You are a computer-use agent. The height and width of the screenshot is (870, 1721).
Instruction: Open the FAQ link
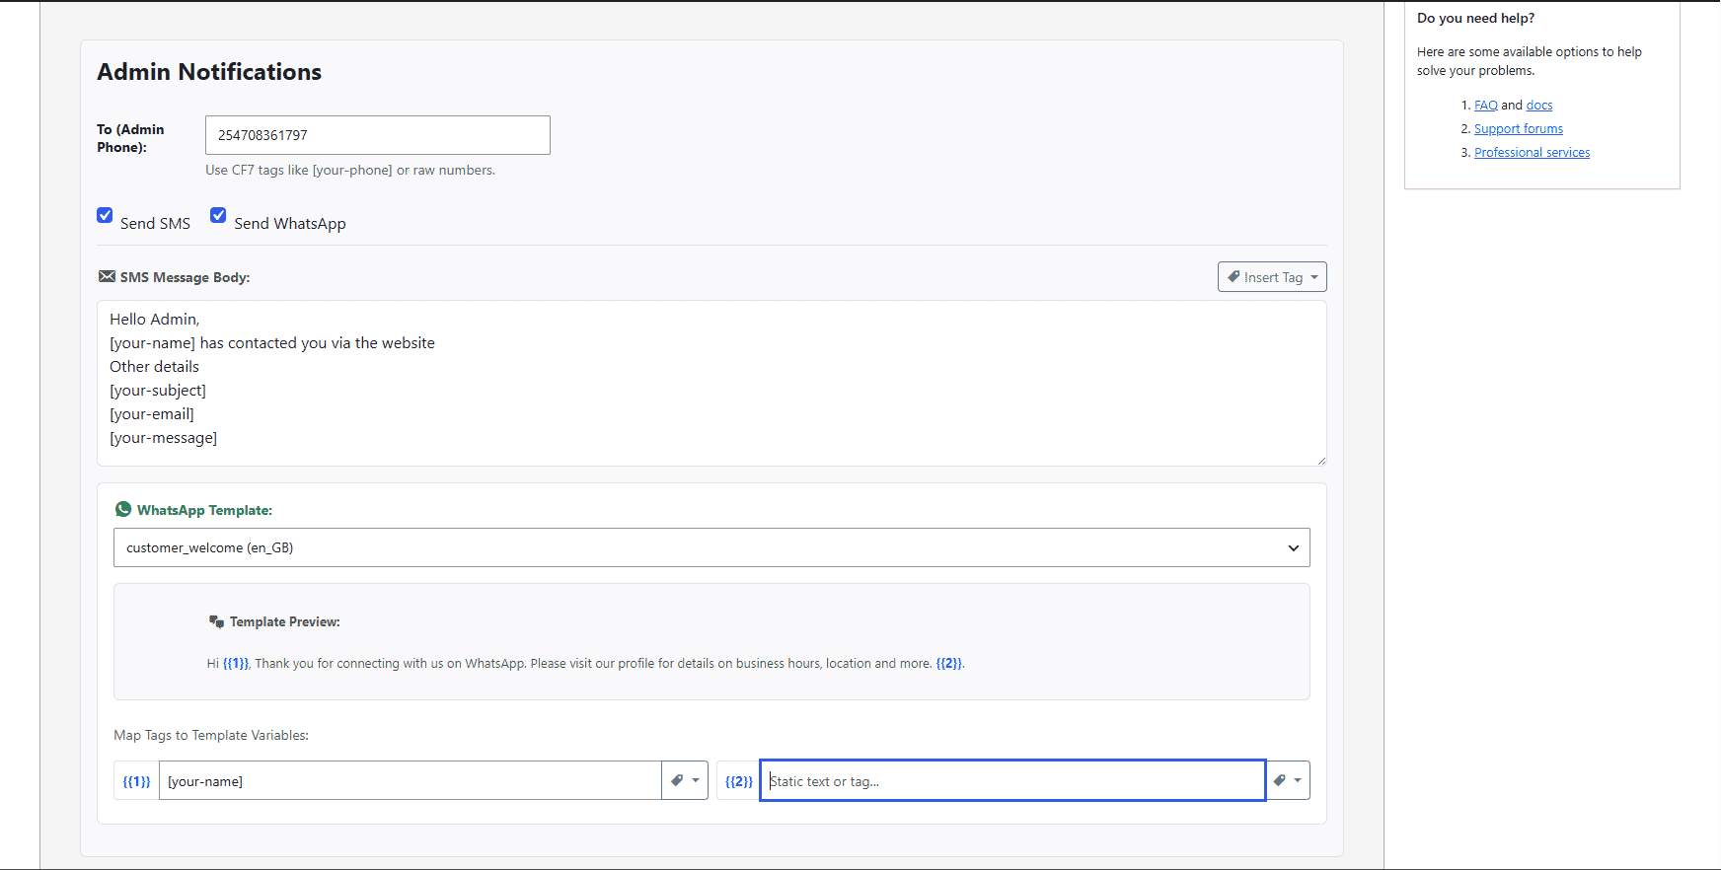1486,106
